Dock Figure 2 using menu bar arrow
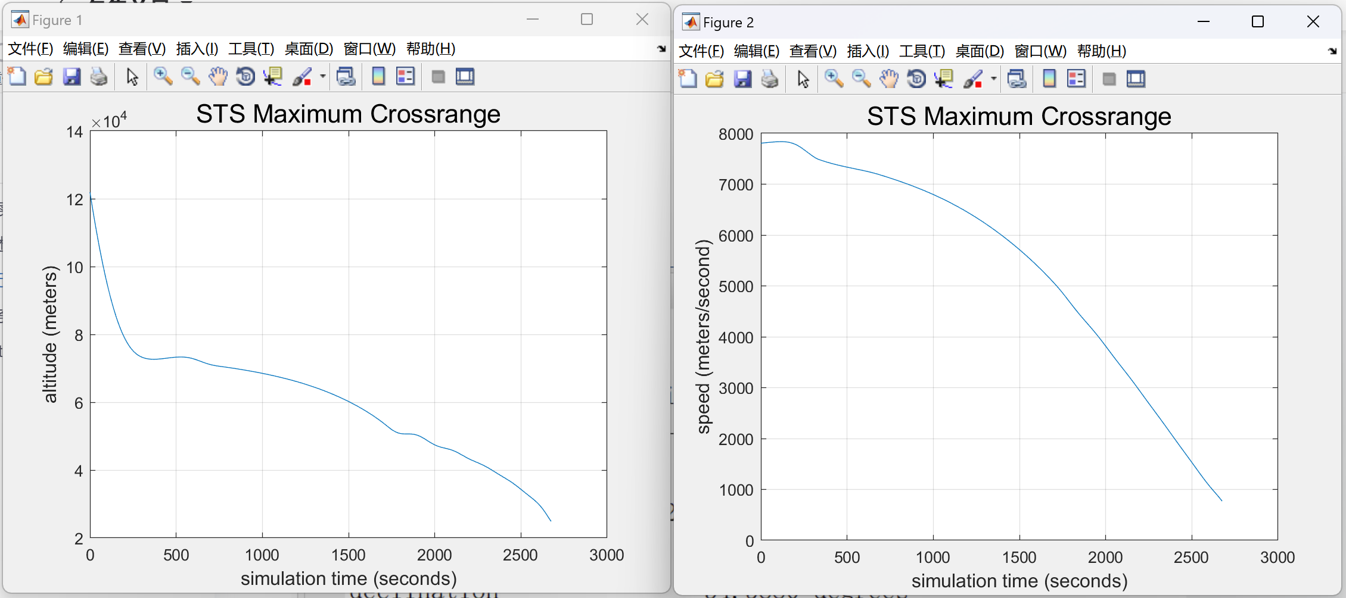This screenshot has height=598, width=1346. pos(1332,51)
